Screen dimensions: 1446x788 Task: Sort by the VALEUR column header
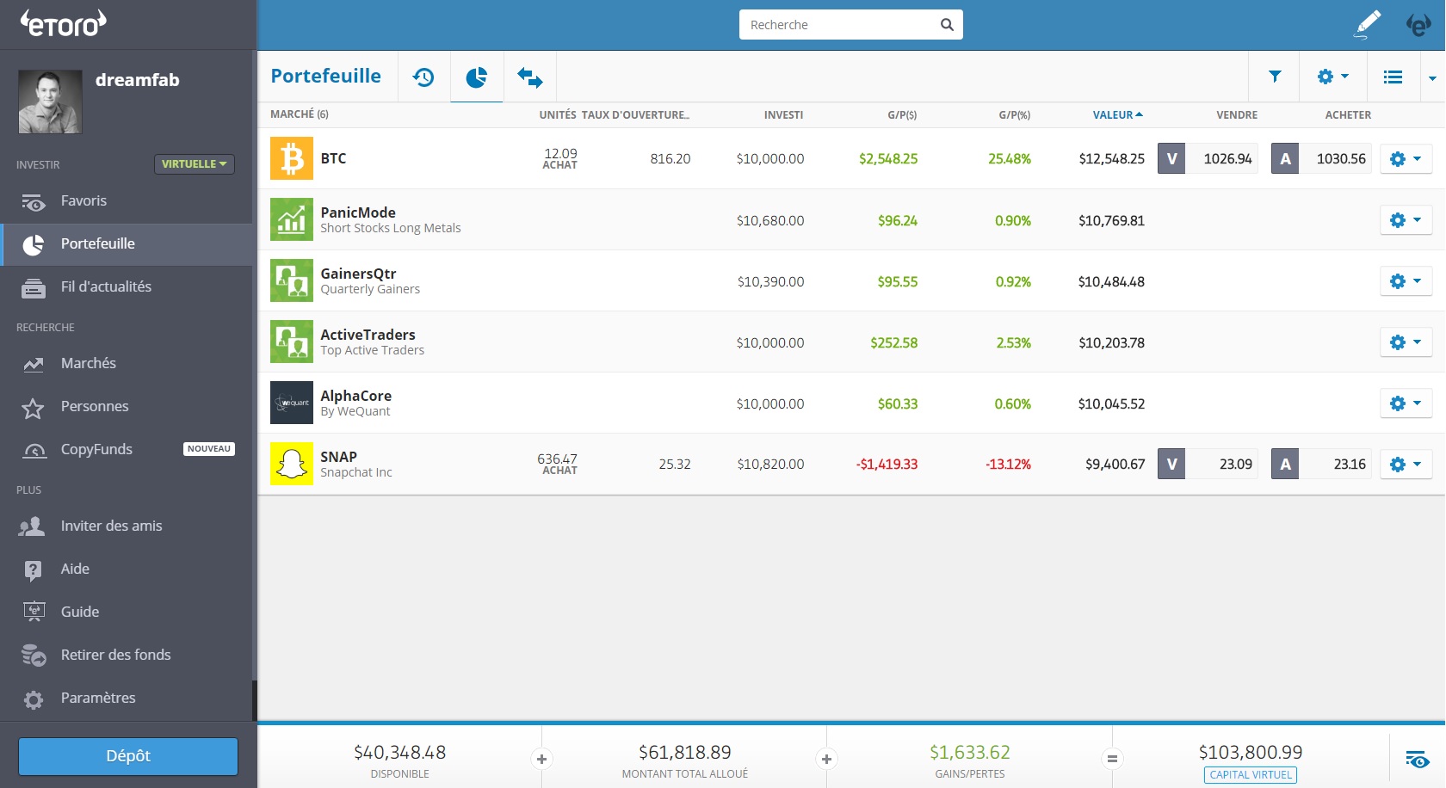click(x=1116, y=114)
